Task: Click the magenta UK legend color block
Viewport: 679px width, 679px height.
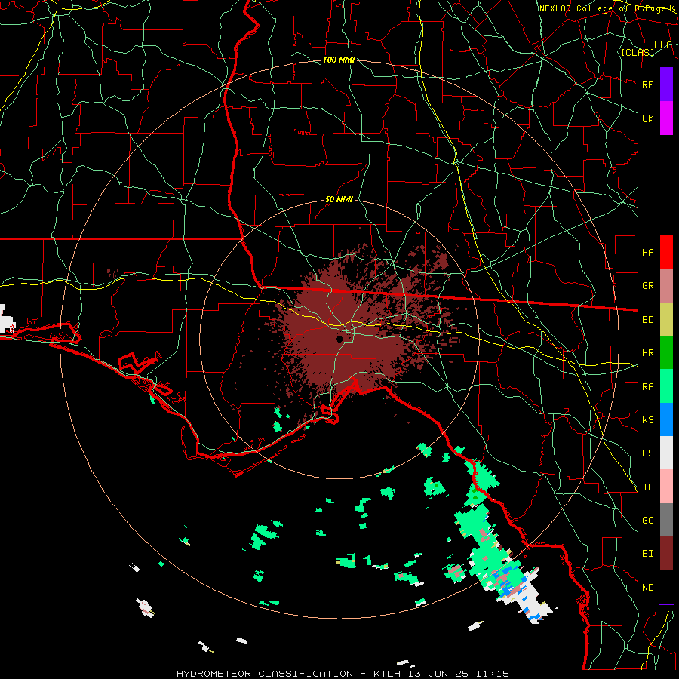Action: point(666,118)
